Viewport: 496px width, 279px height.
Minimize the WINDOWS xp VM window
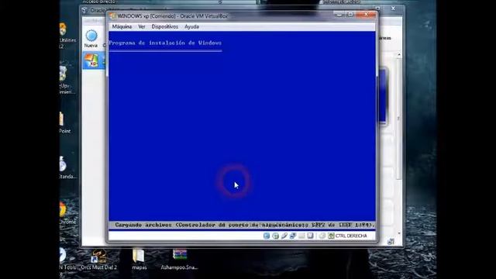point(339,15)
